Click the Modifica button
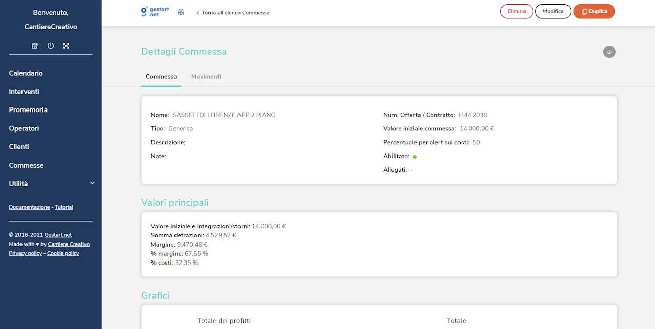The width and height of the screenshot is (655, 329). [x=553, y=11]
